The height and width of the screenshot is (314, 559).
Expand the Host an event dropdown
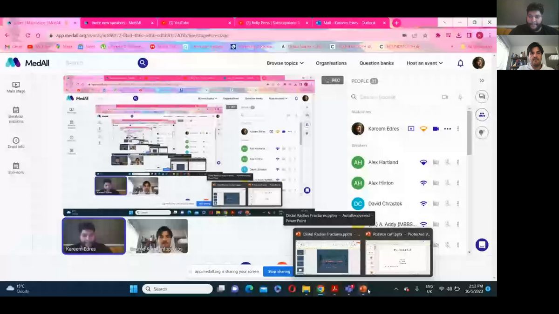click(x=424, y=63)
